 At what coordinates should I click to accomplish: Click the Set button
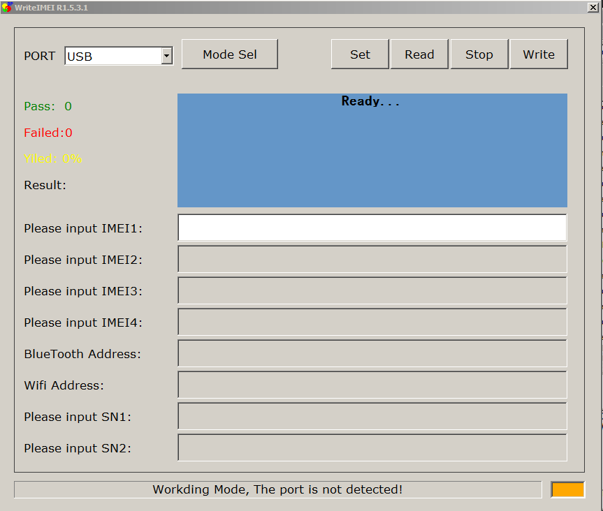coord(360,54)
